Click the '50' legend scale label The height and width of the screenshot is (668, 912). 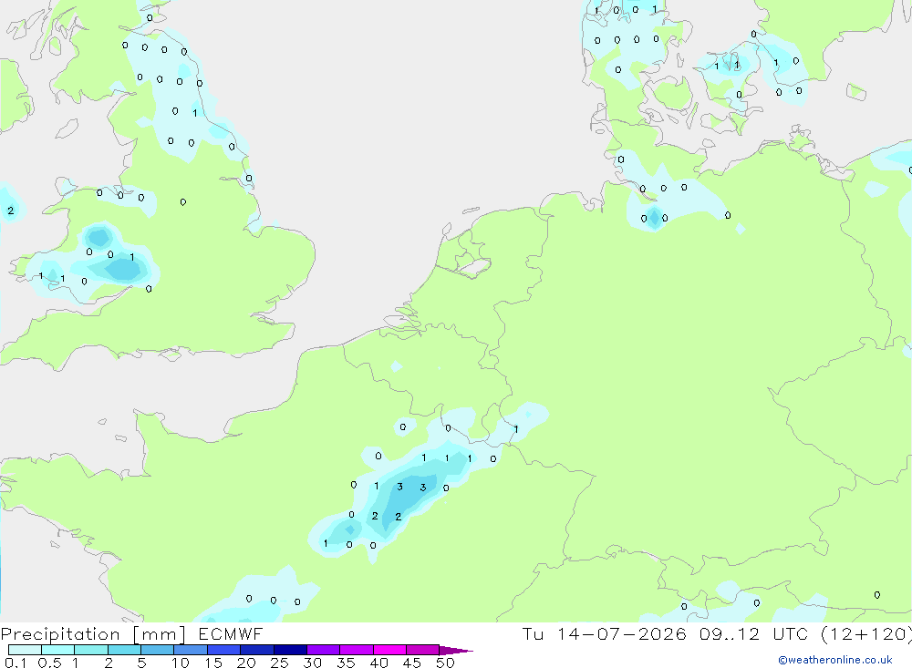click(x=445, y=663)
